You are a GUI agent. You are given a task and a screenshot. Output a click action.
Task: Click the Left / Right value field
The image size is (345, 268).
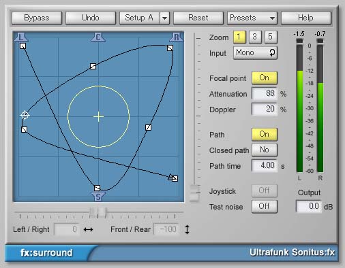point(67,229)
